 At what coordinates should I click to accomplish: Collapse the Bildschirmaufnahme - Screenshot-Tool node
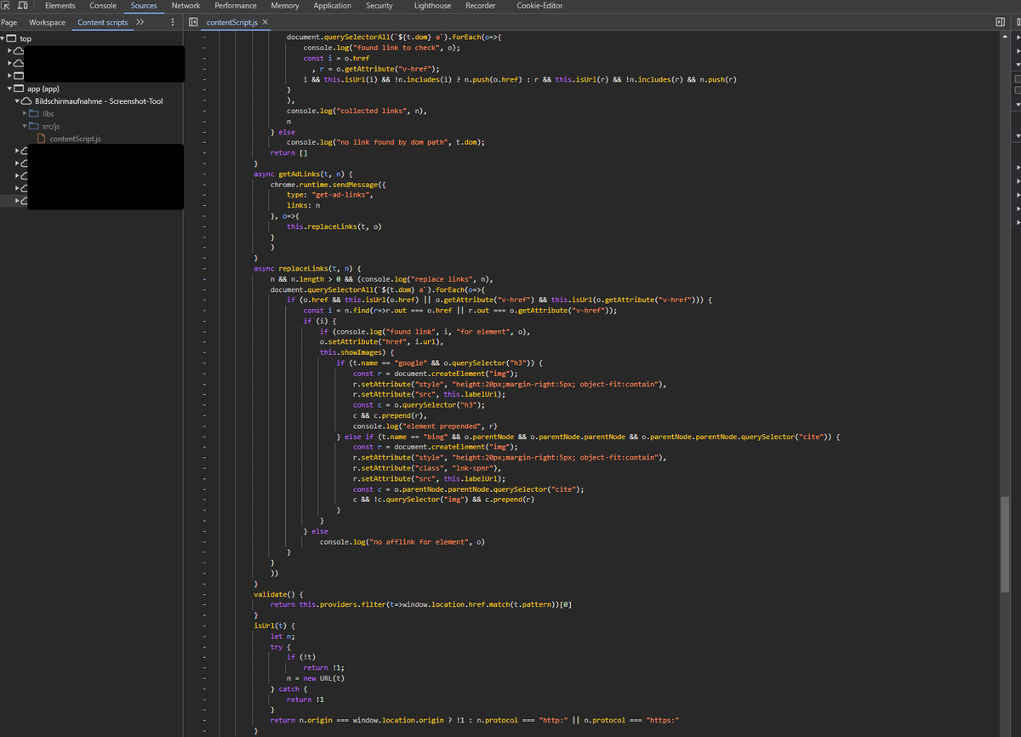(x=17, y=101)
